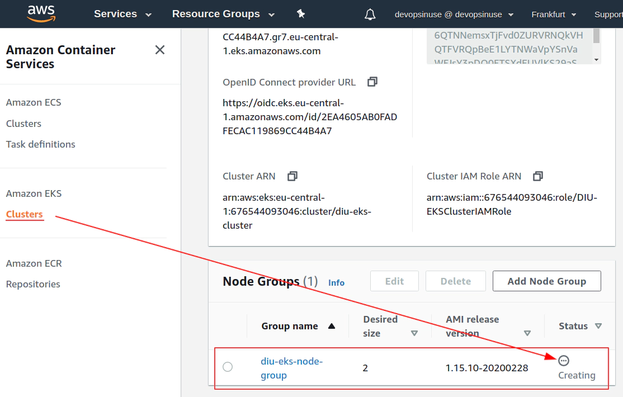The width and height of the screenshot is (623, 397).
Task: Copy the Cluster IAM Role ARN
Action: point(538,176)
